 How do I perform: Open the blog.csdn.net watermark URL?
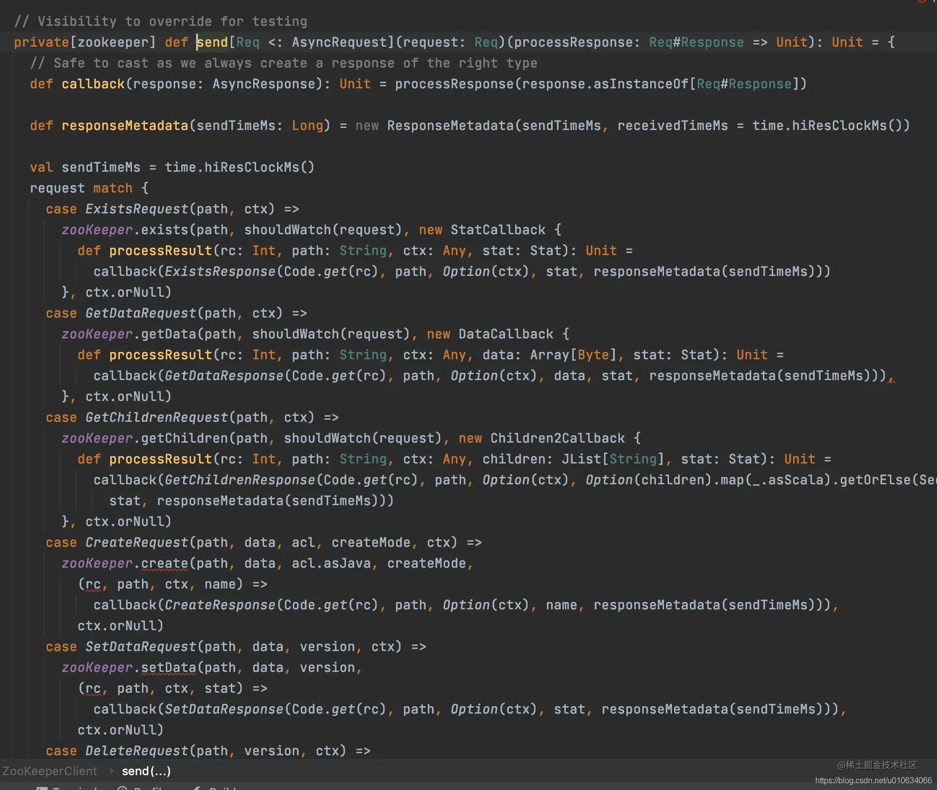tap(873, 781)
